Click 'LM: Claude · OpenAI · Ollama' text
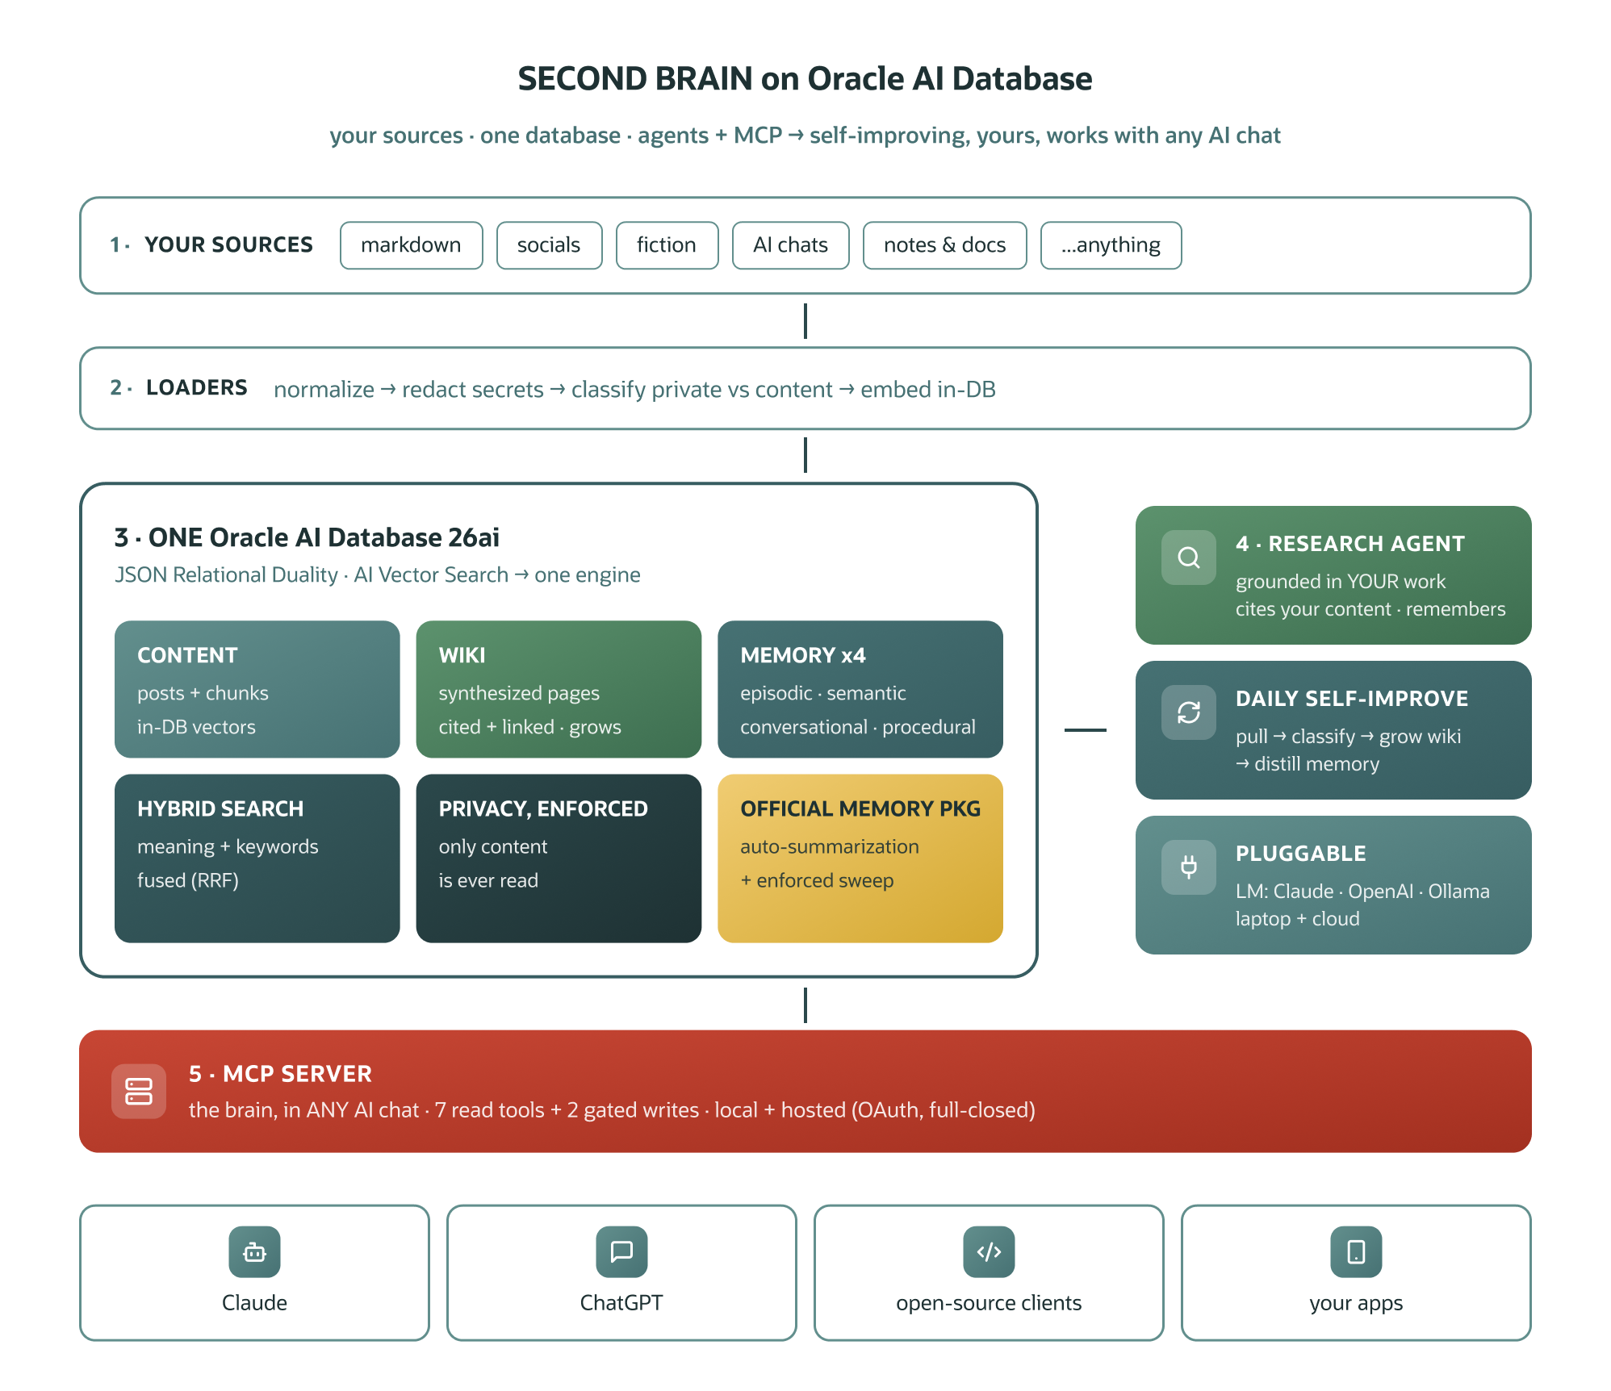This screenshot has height=1391, width=1611. [x=1362, y=892]
